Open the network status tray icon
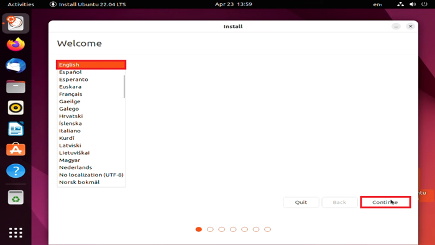The image size is (435, 245). pyautogui.click(x=400, y=4)
